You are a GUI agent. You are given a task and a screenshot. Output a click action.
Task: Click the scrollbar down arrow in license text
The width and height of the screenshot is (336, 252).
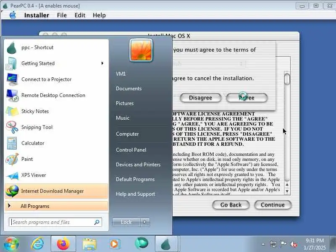(287, 191)
